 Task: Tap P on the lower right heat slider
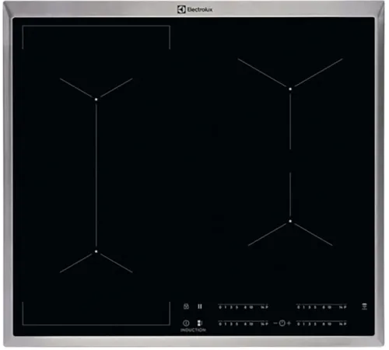pyautogui.click(x=345, y=324)
